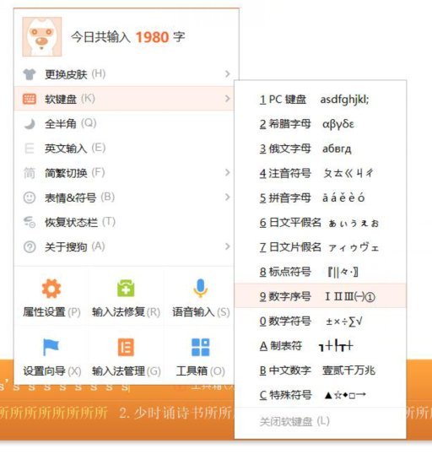Viewport: 432px width, 465px height.
Task: Choose 5 拼音字母 soft keyboard
Action: coord(321,197)
